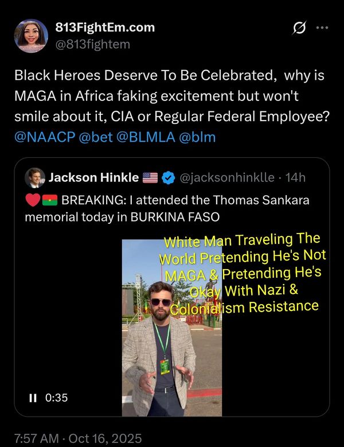Image resolution: width=344 pixels, height=447 pixels.
Task: Click the red heart emoji in quoted tweet
Action: pos(33,200)
